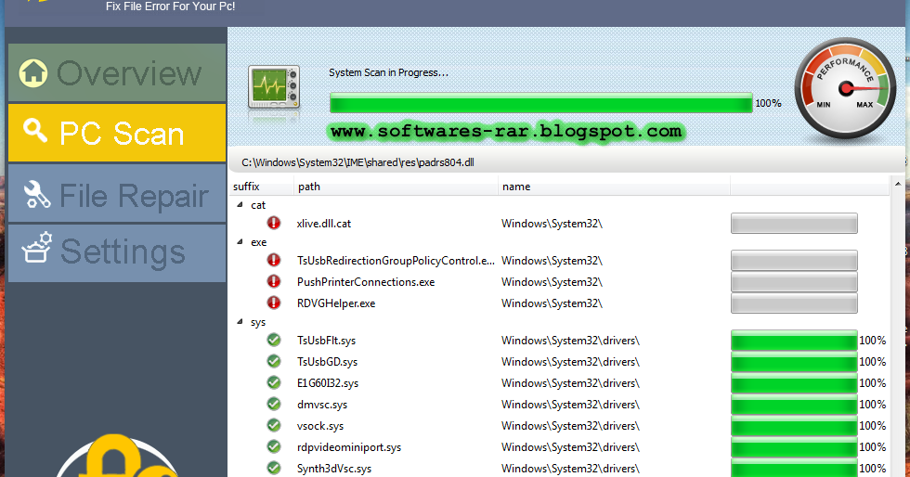
Task: Click the Overview home icon
Action: pos(33,73)
